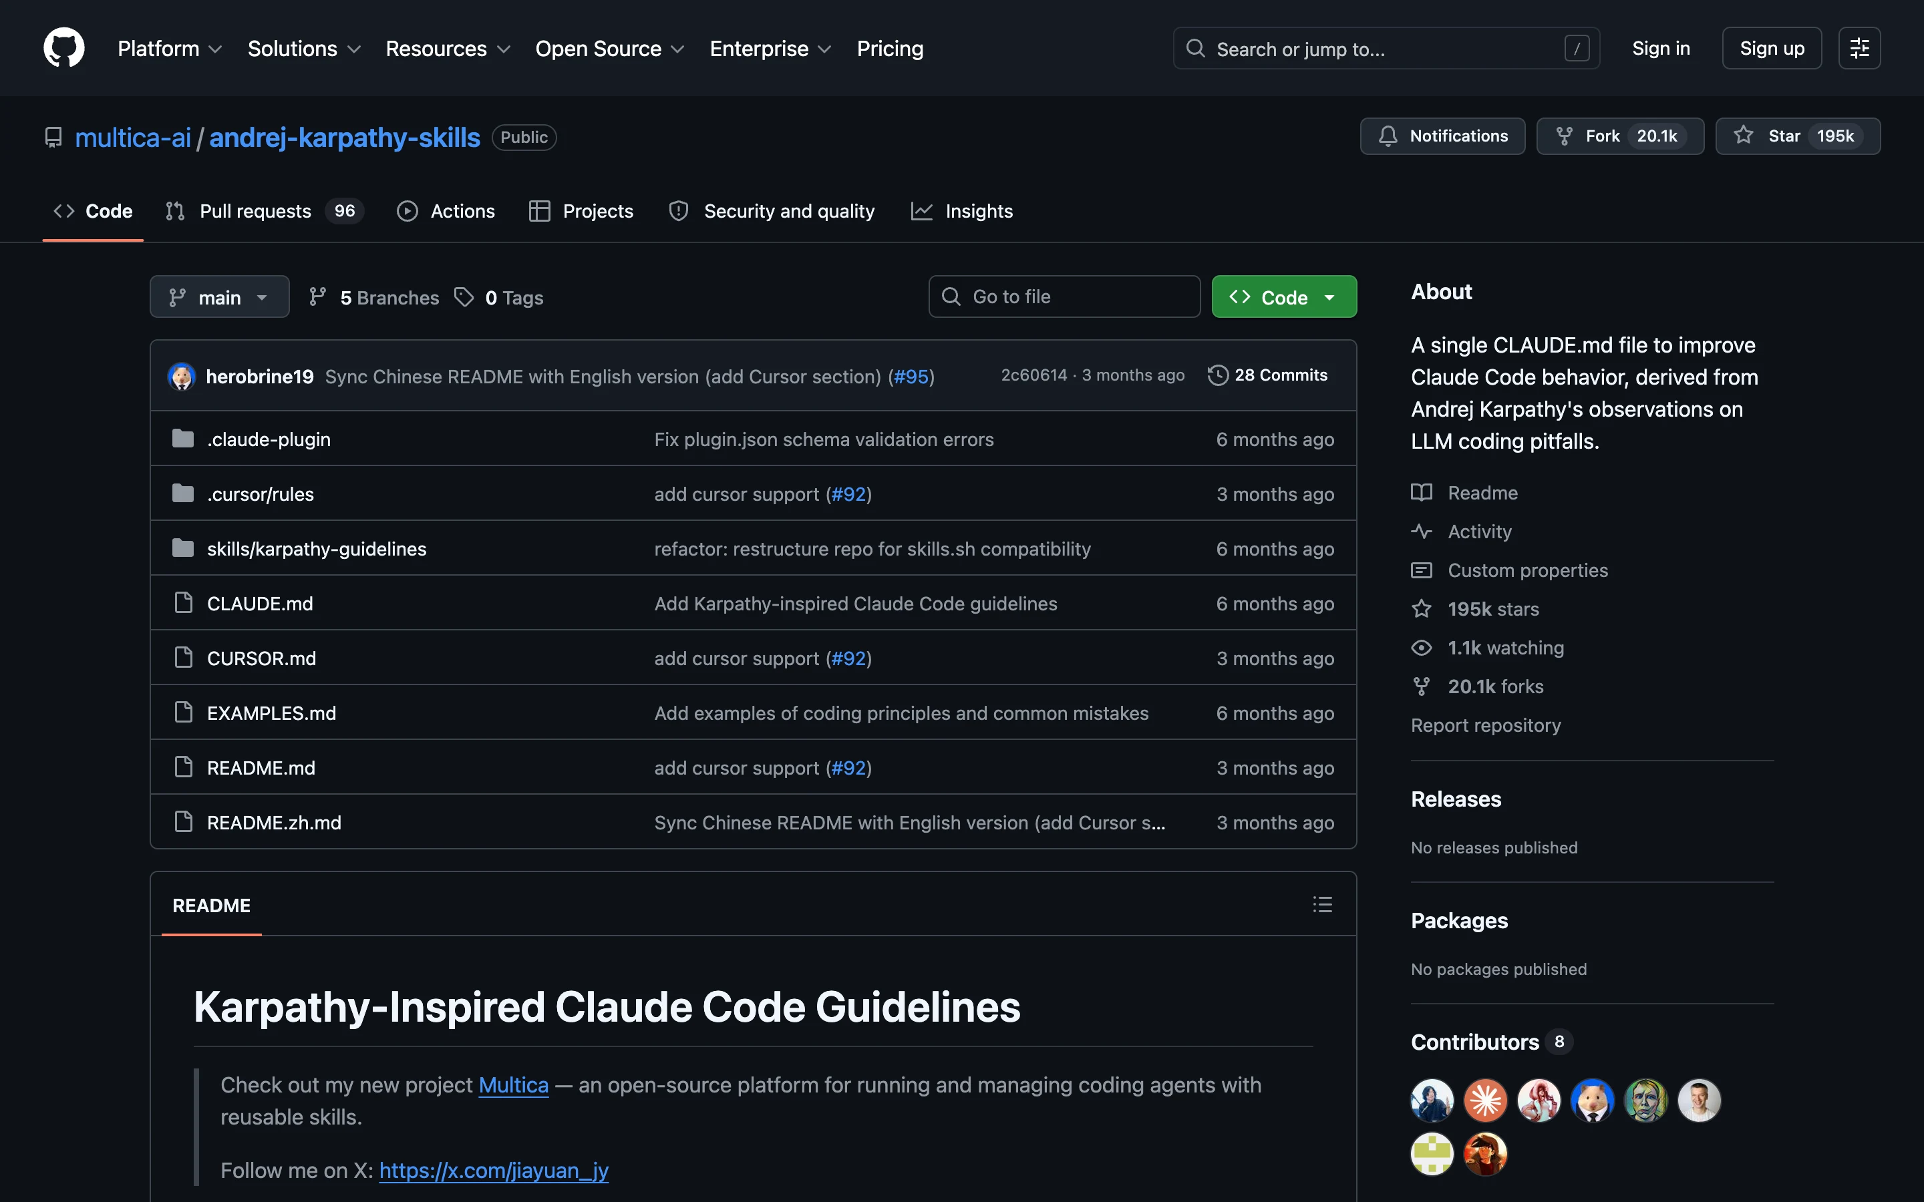Open commit 'Add Karpathy-inspired Claude Code guidelines'
The height and width of the screenshot is (1202, 1924).
point(856,604)
